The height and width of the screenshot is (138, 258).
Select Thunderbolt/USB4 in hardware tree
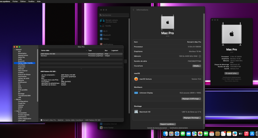click(24, 95)
